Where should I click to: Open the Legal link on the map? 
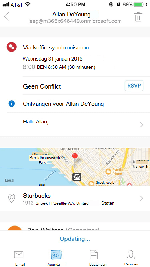[10, 181]
